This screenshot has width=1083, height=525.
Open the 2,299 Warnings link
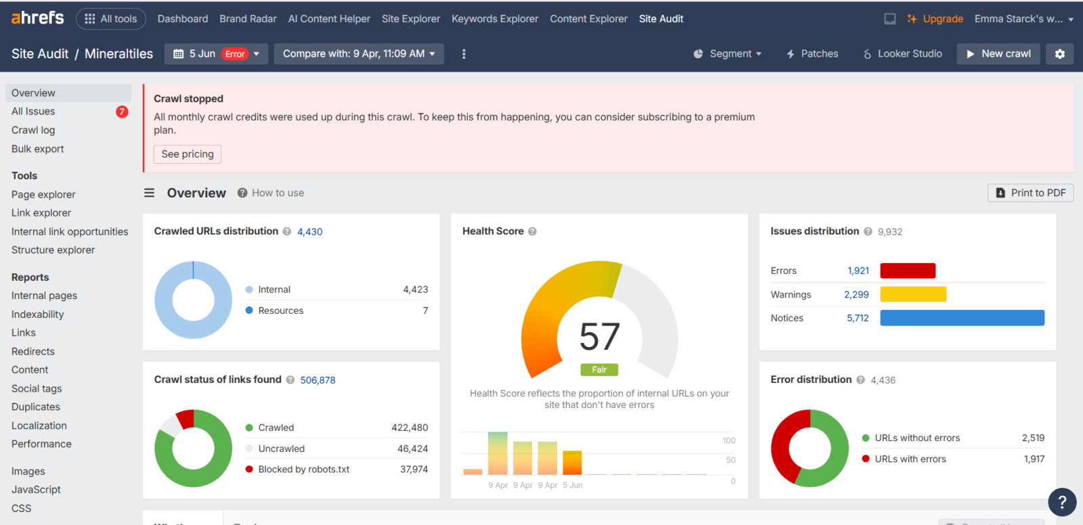856,295
